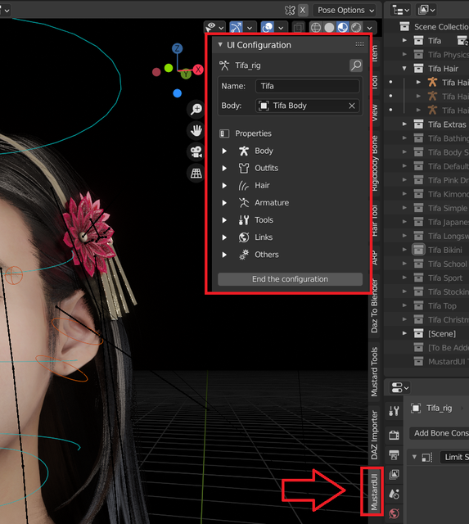Select Tifa Extras collection icon
The height and width of the screenshot is (524, 469).
(x=418, y=124)
